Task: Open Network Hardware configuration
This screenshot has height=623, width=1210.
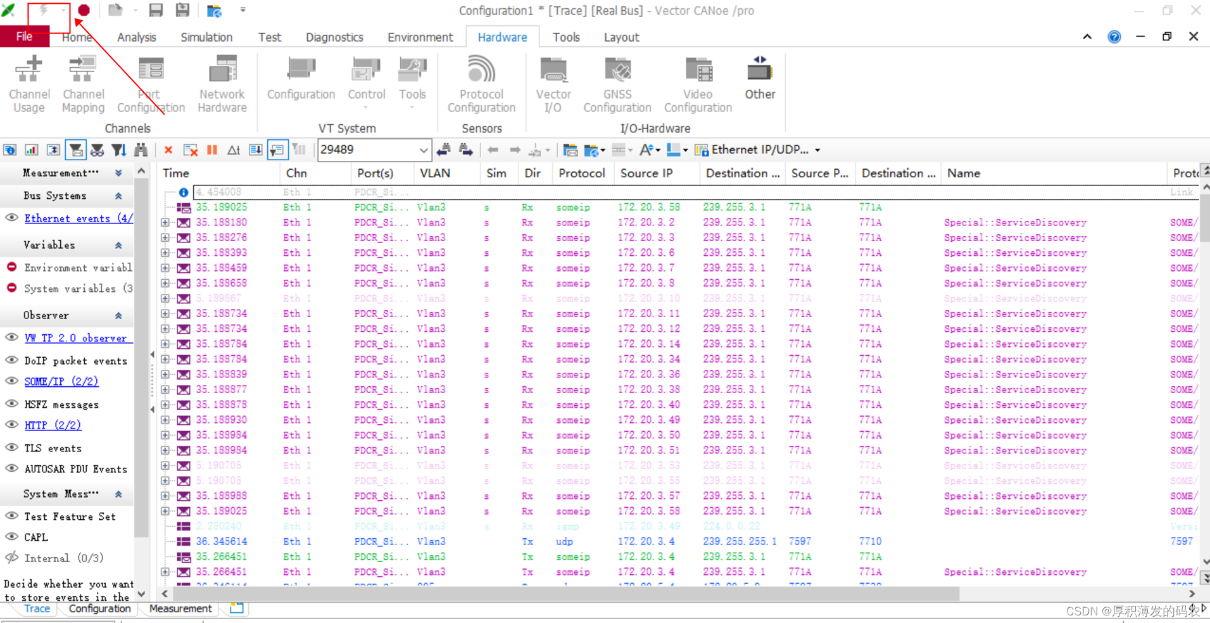Action: 222,84
